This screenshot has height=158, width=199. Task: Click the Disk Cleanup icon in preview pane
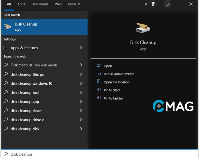click(143, 28)
